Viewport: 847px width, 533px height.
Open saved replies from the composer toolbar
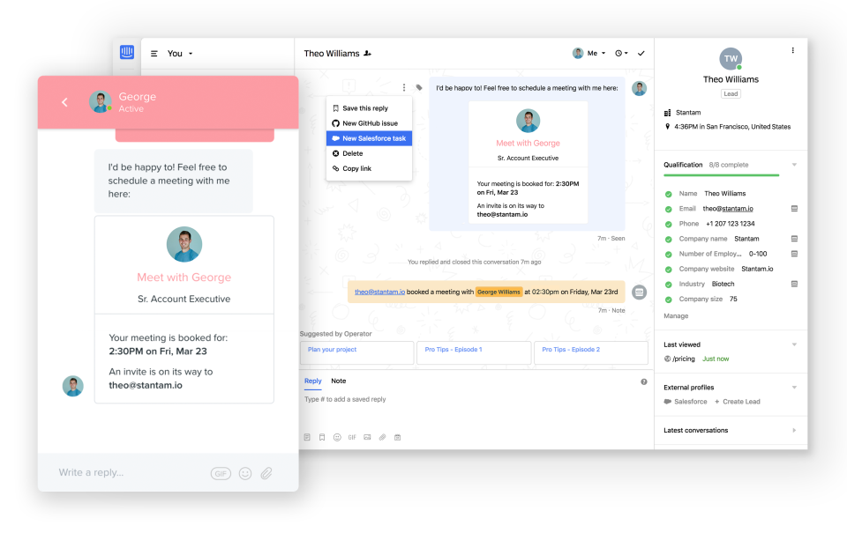pyautogui.click(x=307, y=437)
